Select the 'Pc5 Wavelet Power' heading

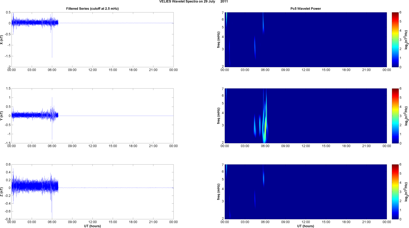tap(306, 9)
